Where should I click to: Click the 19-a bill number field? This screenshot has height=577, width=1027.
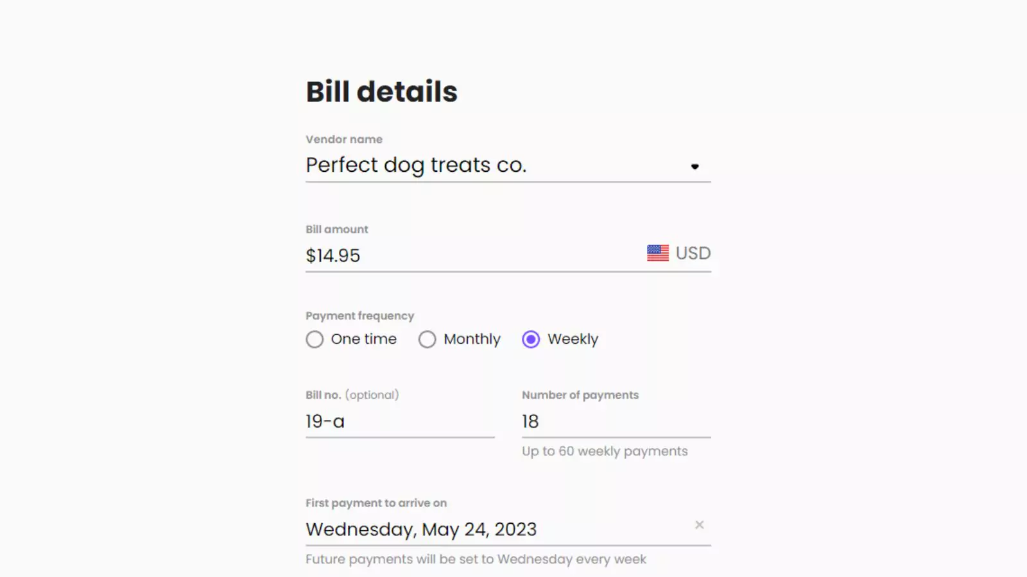pyautogui.click(x=400, y=422)
